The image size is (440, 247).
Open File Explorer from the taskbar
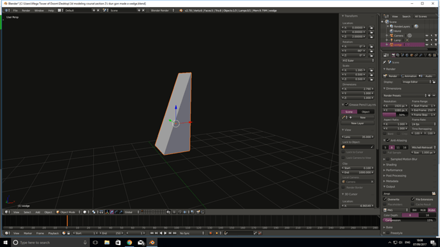tap(107, 243)
